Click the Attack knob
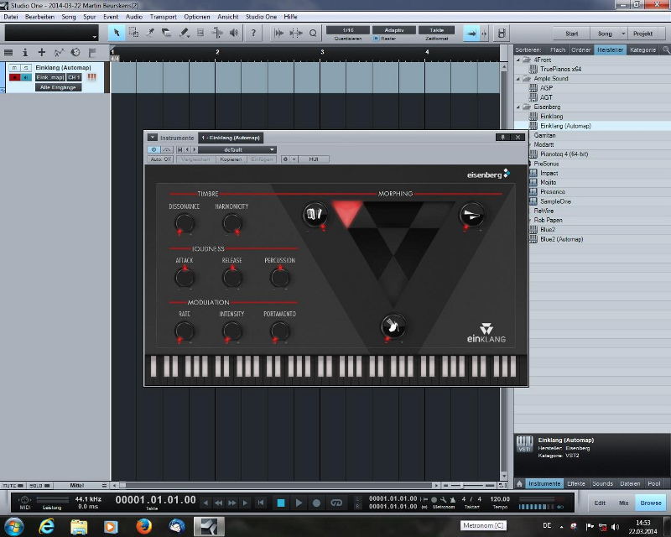The width and height of the screenshot is (671, 537). [x=185, y=277]
